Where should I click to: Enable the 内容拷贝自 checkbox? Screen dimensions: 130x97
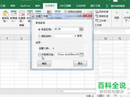pyautogui.click(x=40, y=55)
